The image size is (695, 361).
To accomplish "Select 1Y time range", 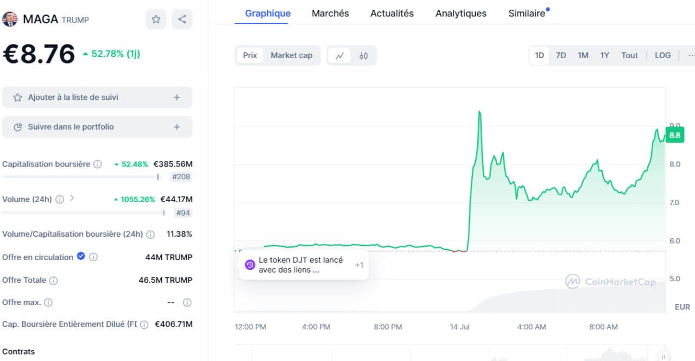I will pos(605,55).
